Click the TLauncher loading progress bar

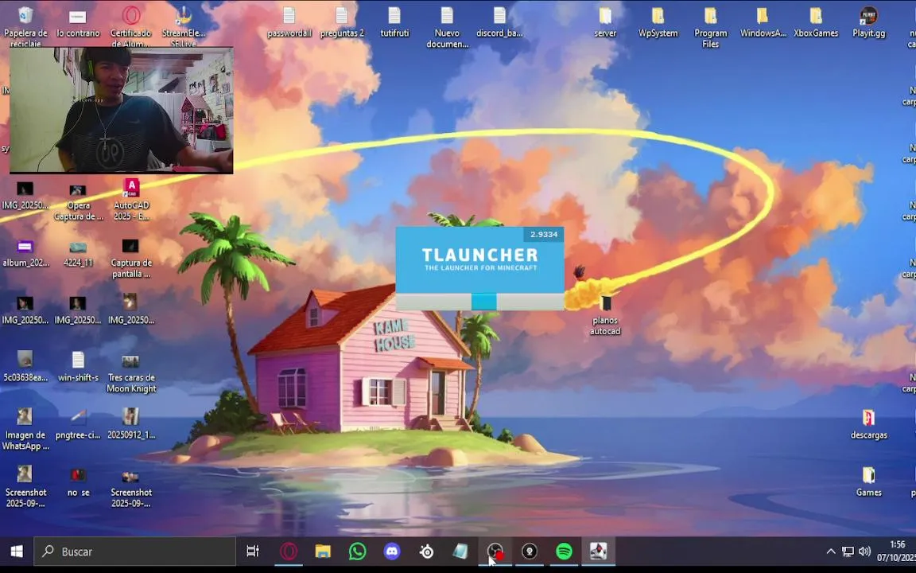click(x=479, y=302)
